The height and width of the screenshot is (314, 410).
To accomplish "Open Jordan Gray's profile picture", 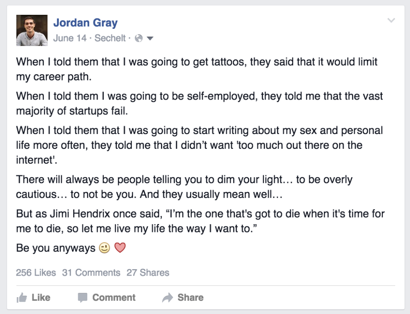I will (32, 30).
